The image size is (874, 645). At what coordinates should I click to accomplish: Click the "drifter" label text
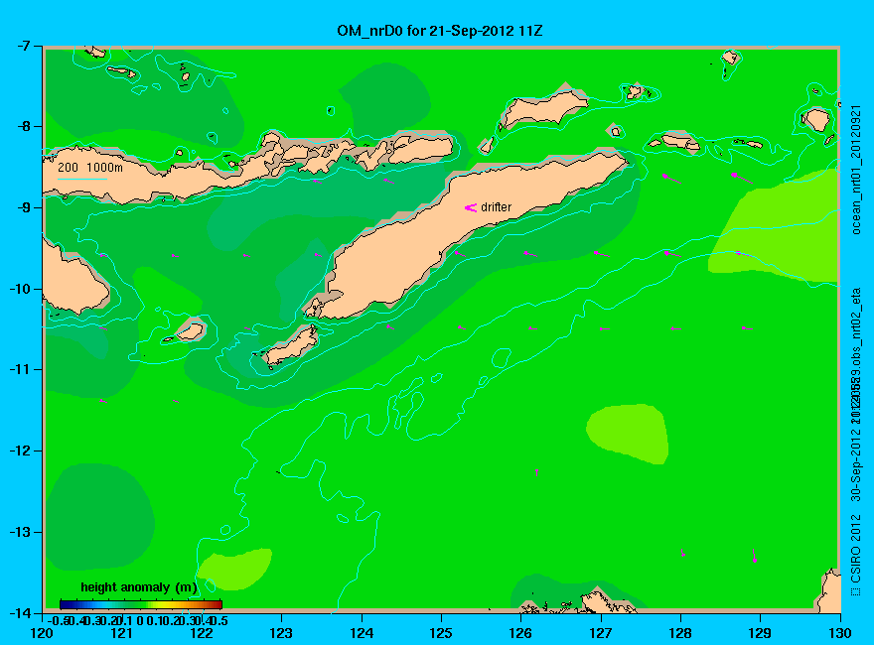[x=496, y=207]
